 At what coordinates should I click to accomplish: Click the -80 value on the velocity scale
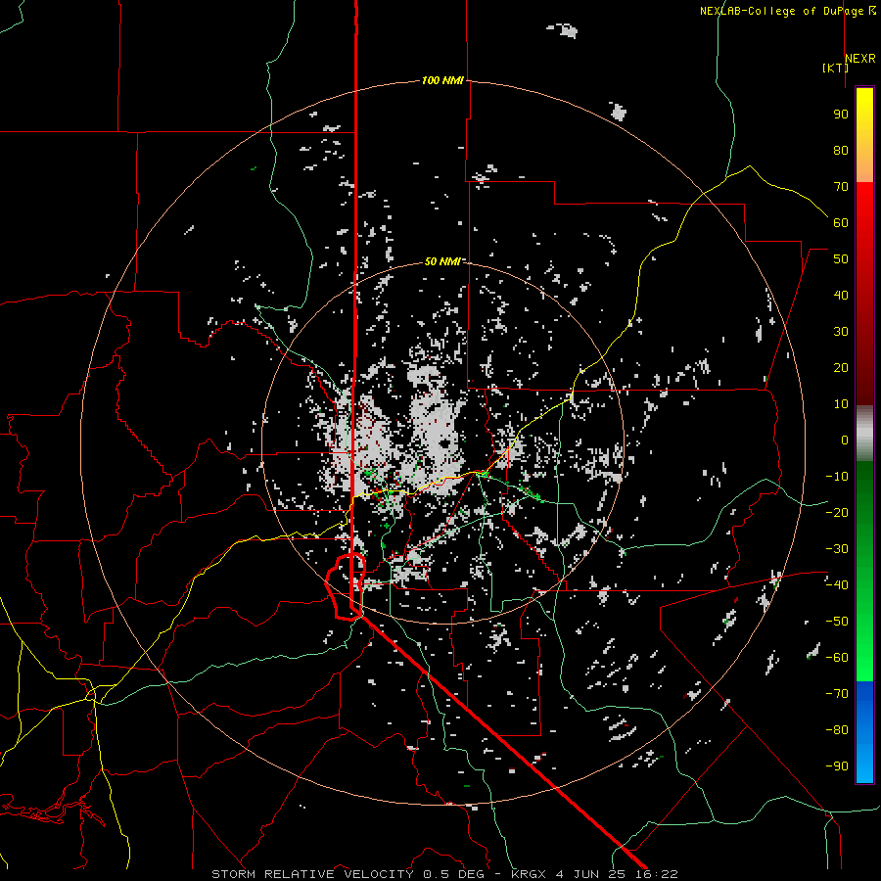click(837, 730)
